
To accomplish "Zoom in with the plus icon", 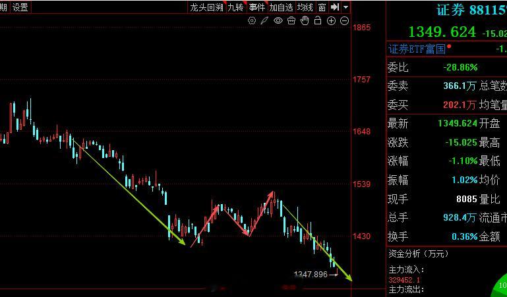I will 331,21.
